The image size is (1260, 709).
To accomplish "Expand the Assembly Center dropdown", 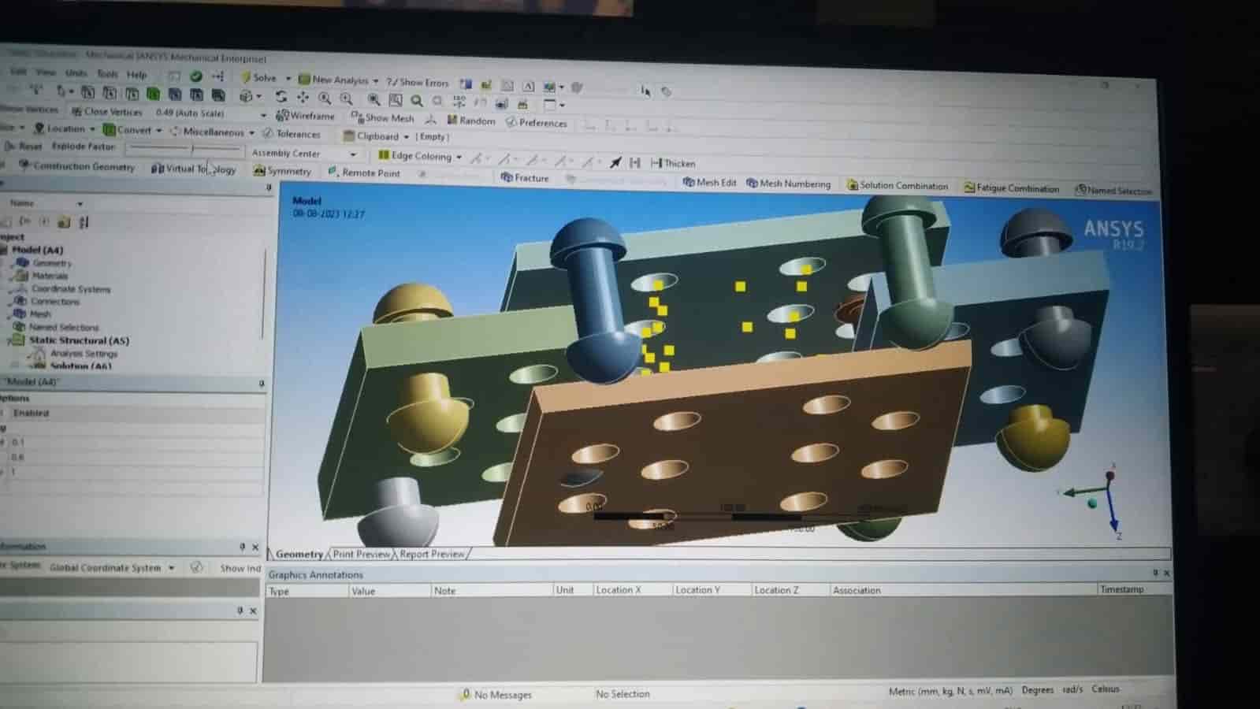I will tap(352, 154).
